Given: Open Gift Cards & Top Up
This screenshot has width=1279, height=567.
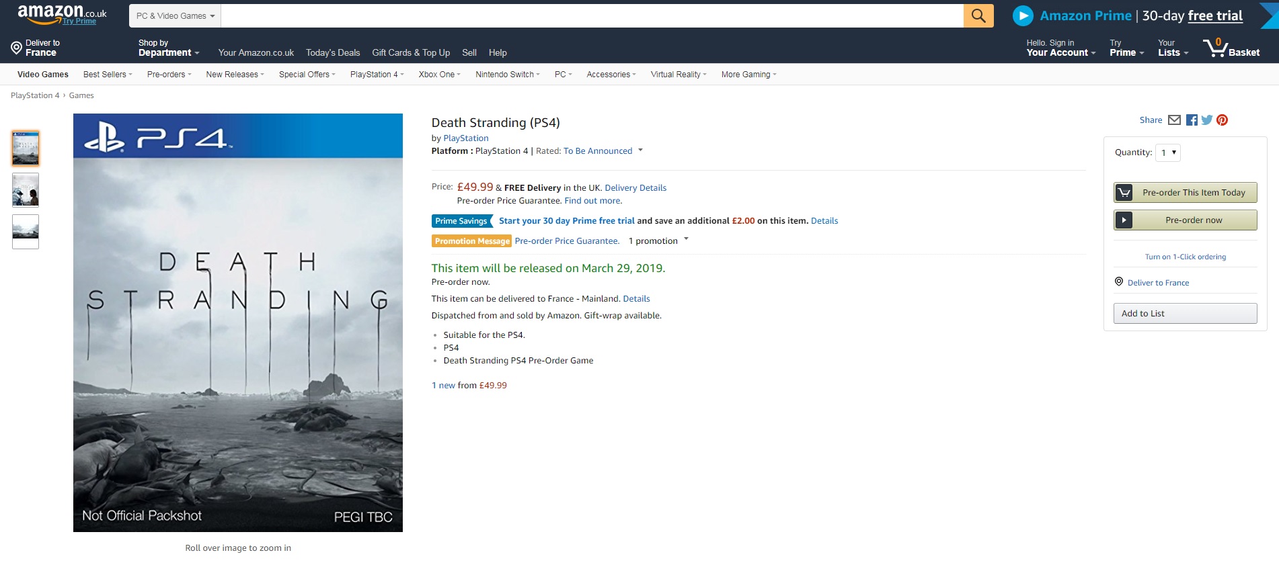Looking at the screenshot, I should coord(411,52).
